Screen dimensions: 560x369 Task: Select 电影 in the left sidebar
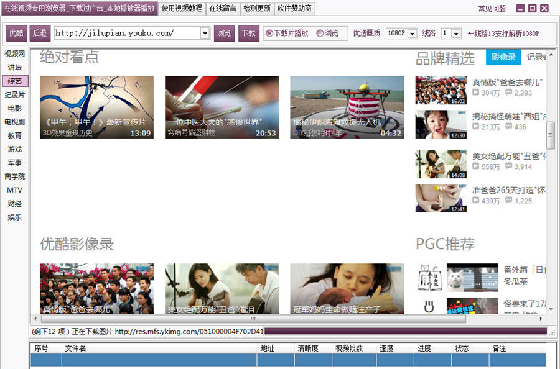click(x=15, y=108)
